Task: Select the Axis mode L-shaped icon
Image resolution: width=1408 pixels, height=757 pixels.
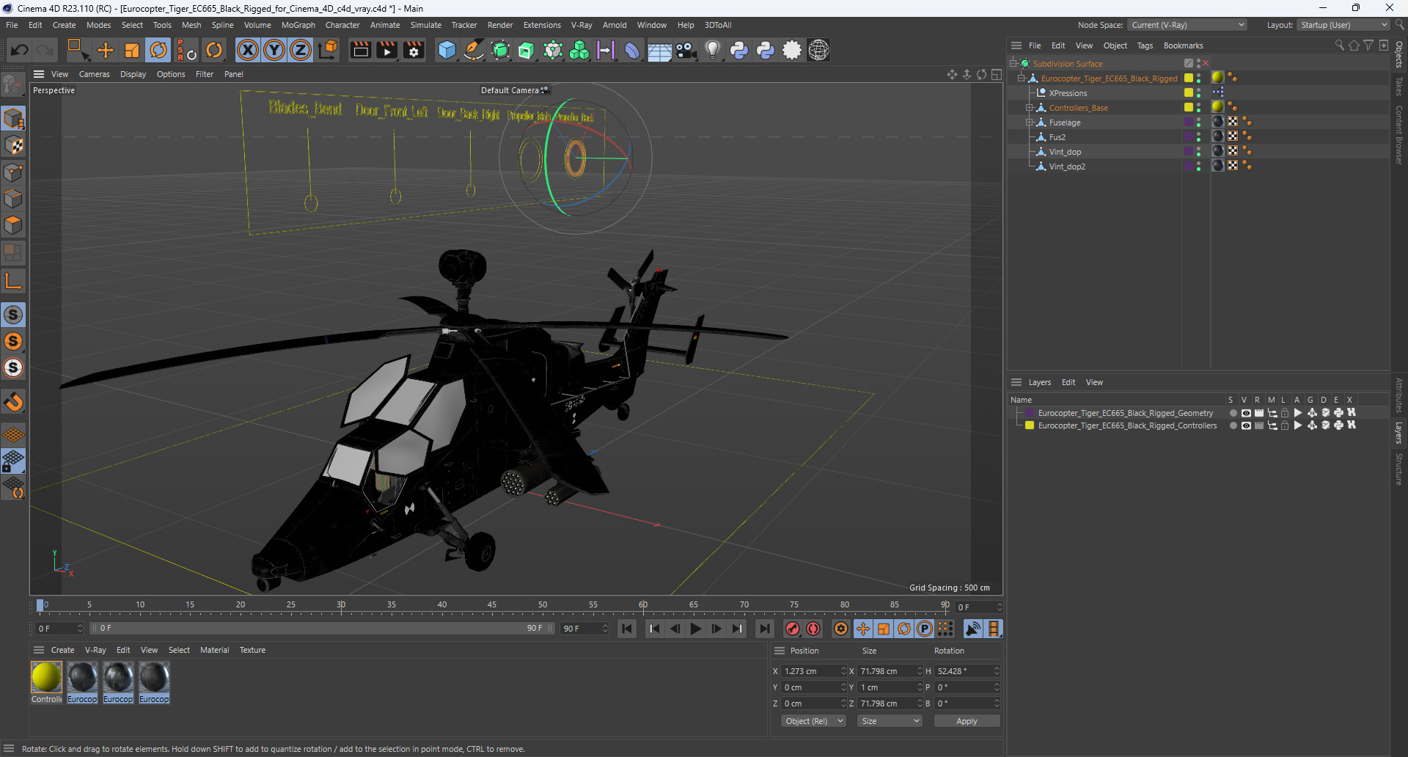Action: [13, 281]
